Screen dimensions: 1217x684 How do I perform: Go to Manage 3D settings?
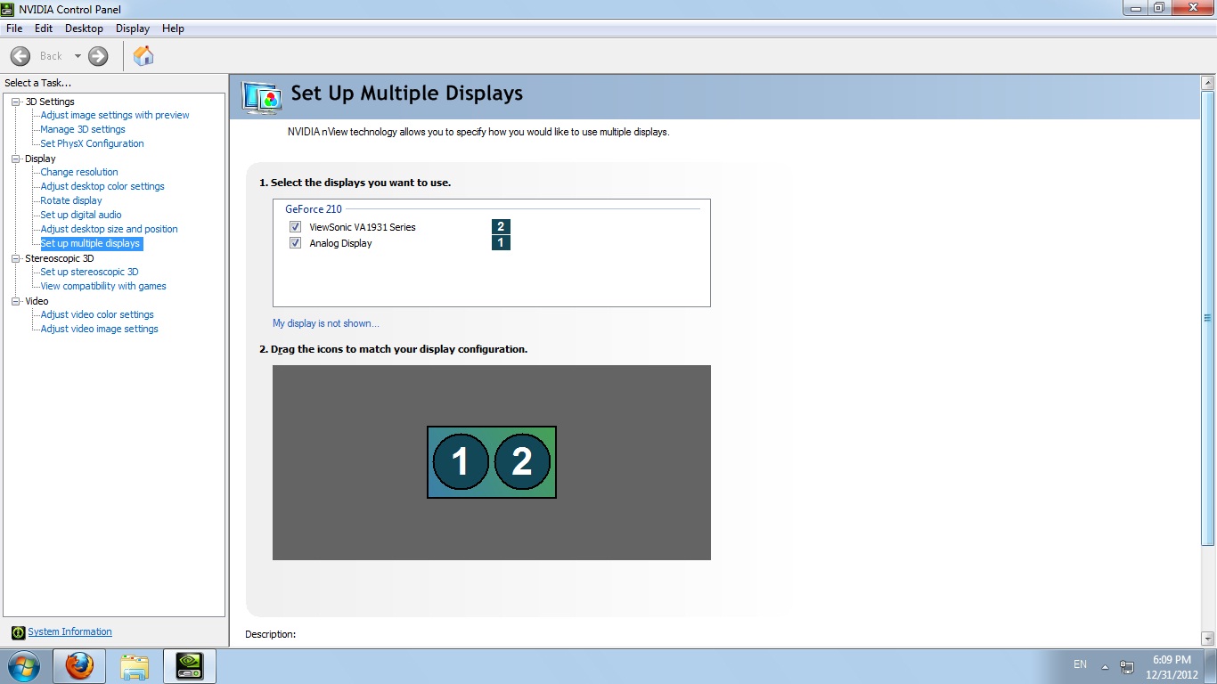83,129
